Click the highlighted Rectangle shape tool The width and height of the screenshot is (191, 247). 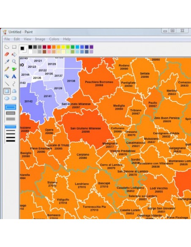click(7, 91)
